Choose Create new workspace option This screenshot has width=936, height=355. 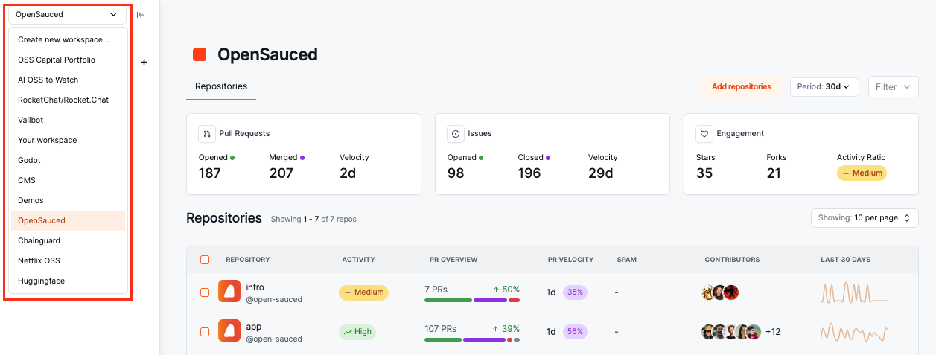pyautogui.click(x=63, y=40)
